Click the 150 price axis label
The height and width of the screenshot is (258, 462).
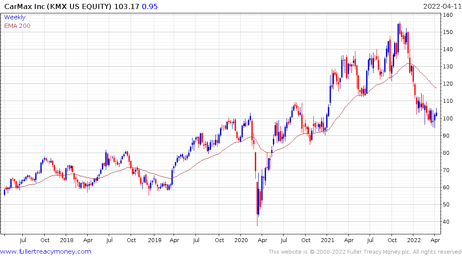click(448, 32)
